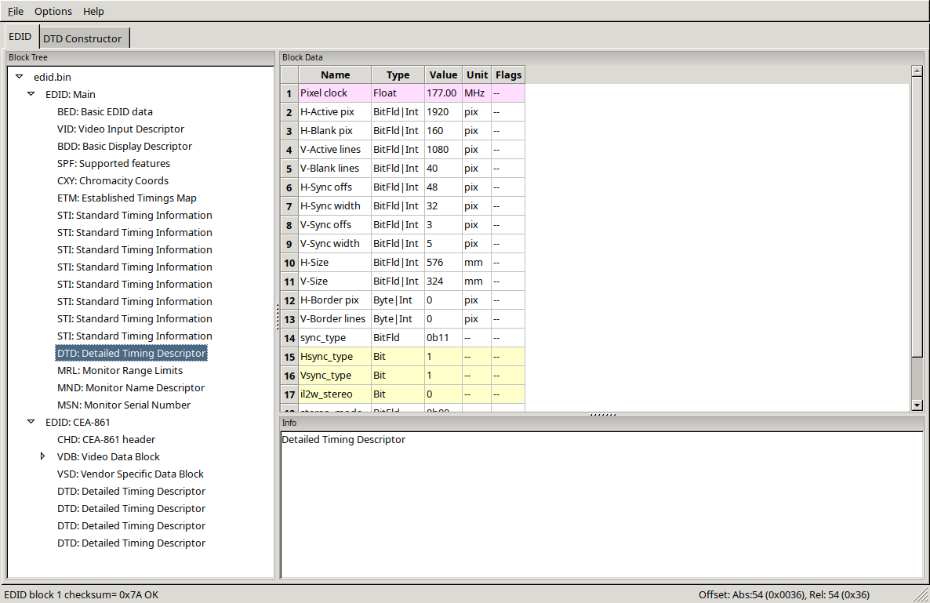
Task: Click the Flags column header
Action: pyautogui.click(x=508, y=74)
